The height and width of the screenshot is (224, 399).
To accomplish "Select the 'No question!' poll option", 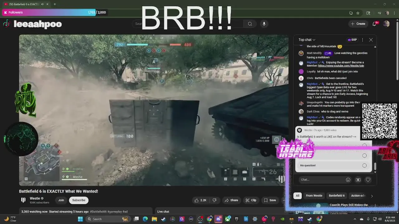I will click(334, 166).
